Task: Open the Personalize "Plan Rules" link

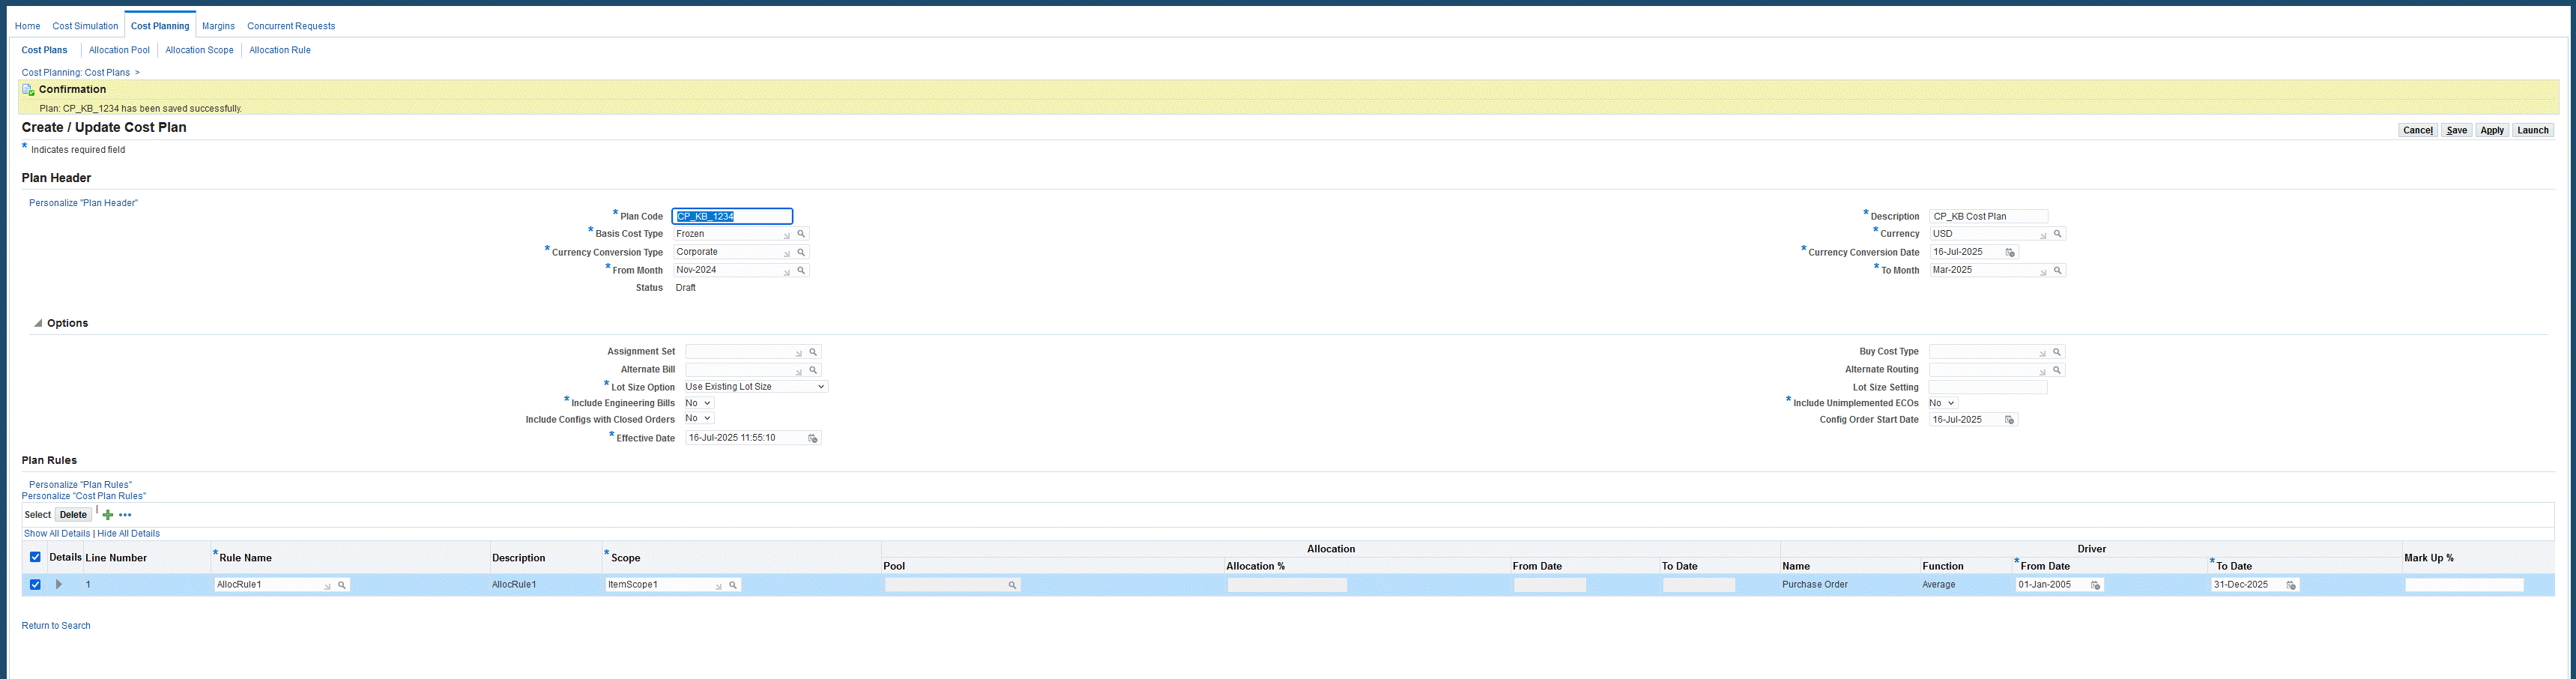Action: (80, 485)
